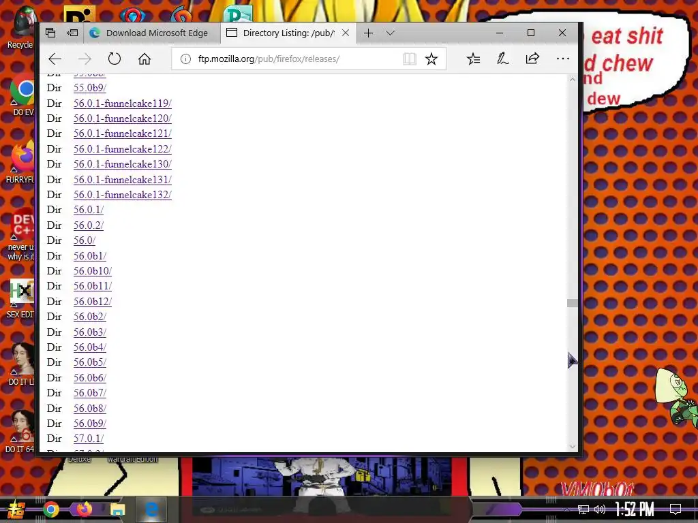
Task: Open the 57.0.1/ release folder
Action: coord(89,439)
